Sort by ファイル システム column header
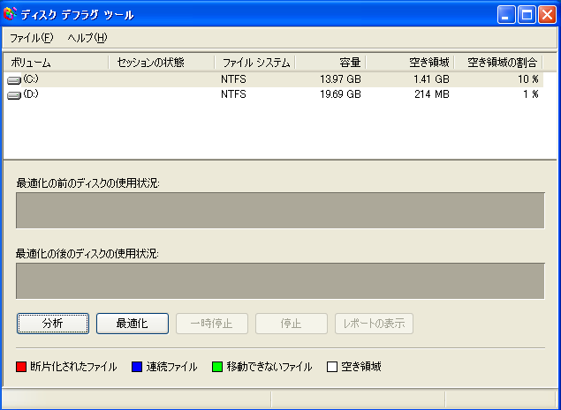The width and height of the screenshot is (561, 410). tap(255, 63)
